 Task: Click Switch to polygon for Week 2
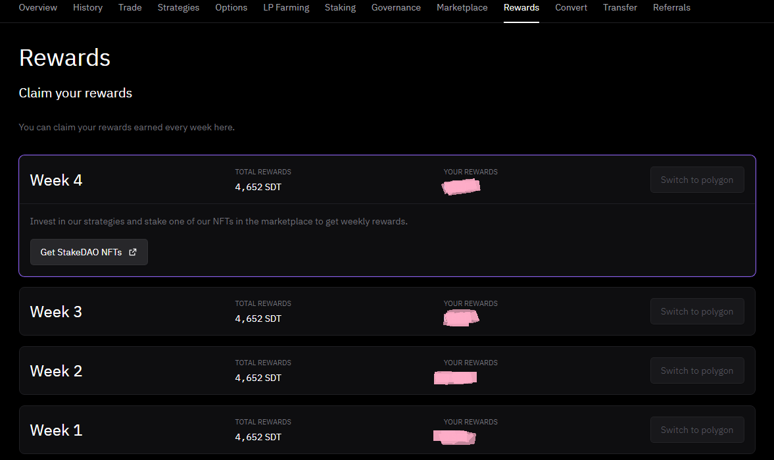tap(697, 371)
